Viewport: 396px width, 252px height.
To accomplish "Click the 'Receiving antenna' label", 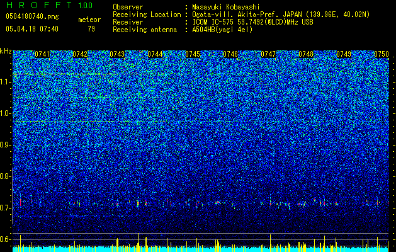I will point(145,30).
